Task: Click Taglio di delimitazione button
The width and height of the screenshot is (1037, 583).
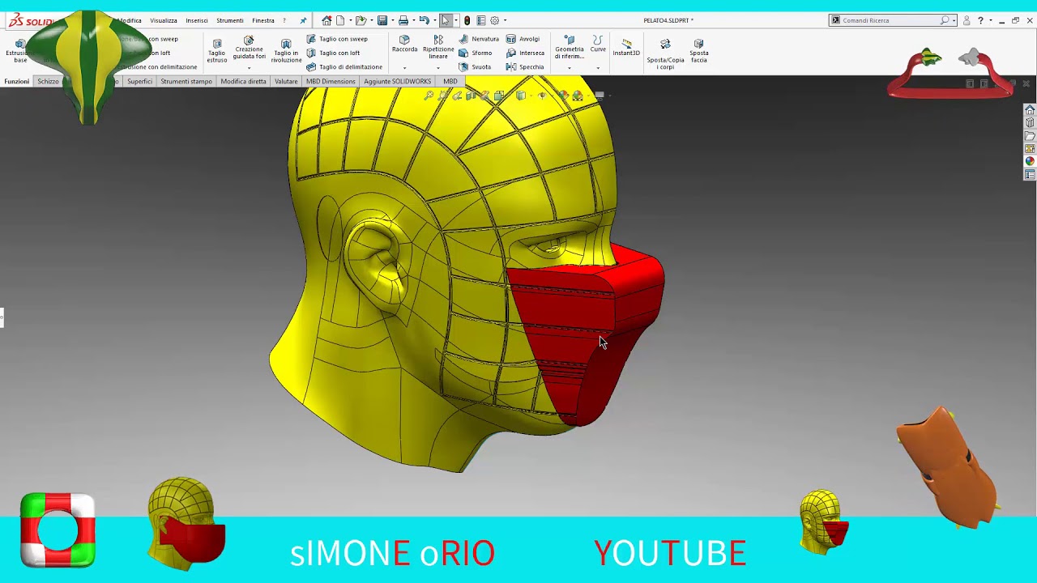Action: point(344,67)
